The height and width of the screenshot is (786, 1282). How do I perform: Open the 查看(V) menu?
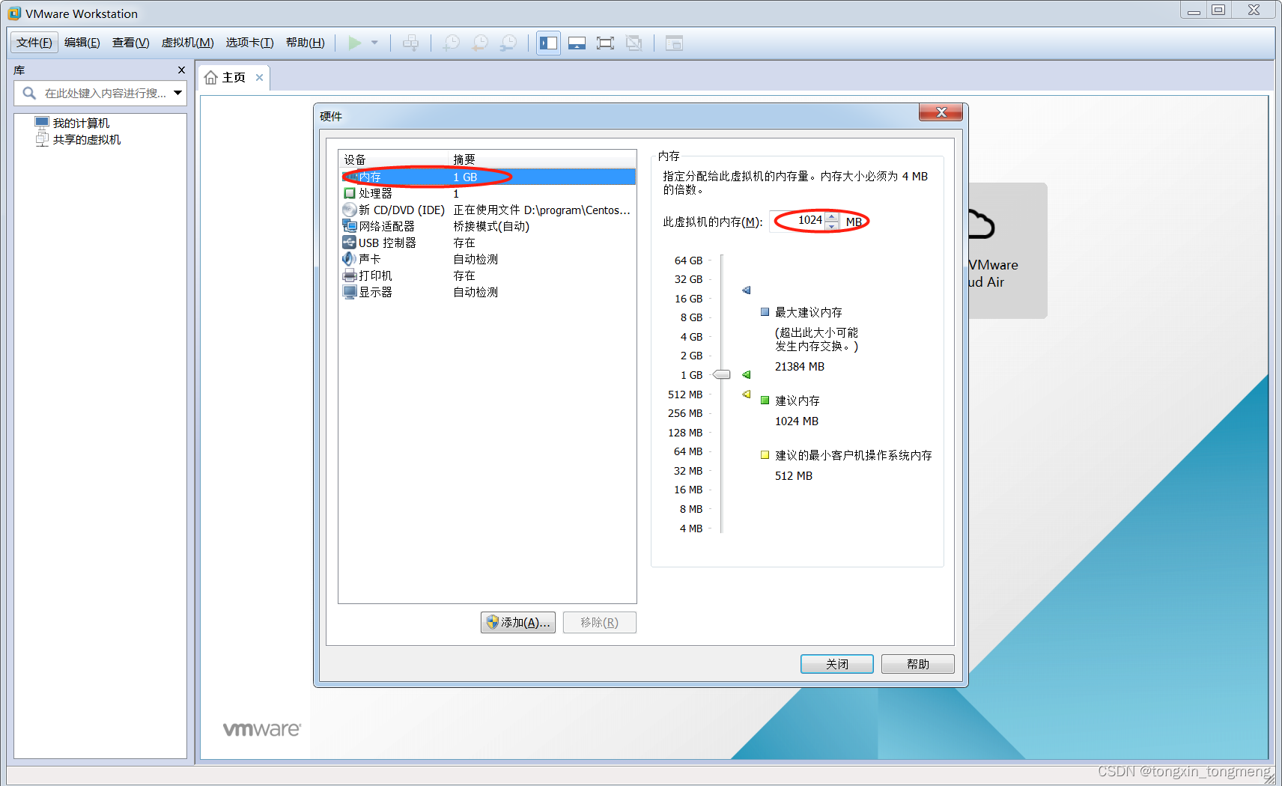click(131, 43)
